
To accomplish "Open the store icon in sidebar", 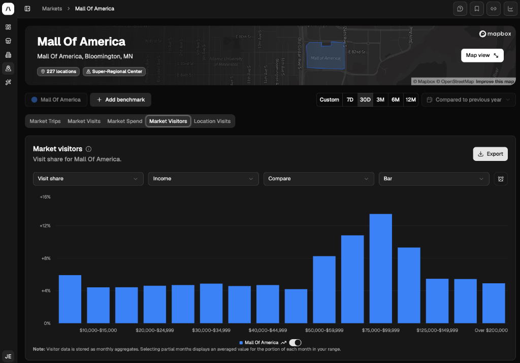I will (8, 41).
